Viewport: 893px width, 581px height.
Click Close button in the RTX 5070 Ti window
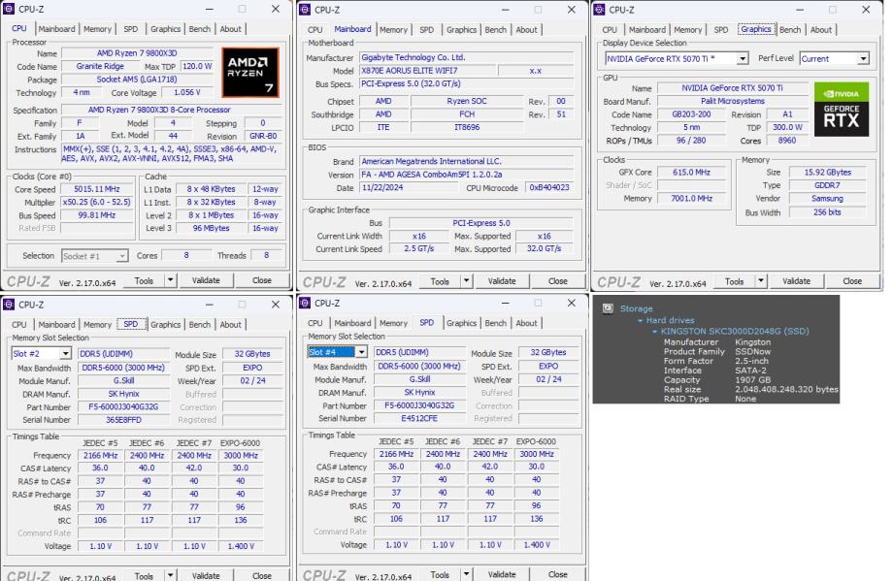(852, 280)
